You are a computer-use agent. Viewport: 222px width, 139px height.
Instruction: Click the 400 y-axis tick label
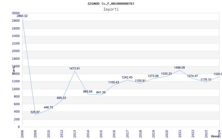17,112
